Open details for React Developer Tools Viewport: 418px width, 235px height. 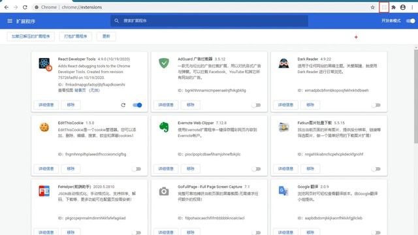click(x=46, y=104)
